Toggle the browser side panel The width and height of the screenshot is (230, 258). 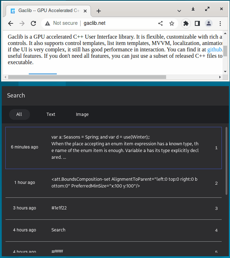pyautogui.click(x=197, y=23)
